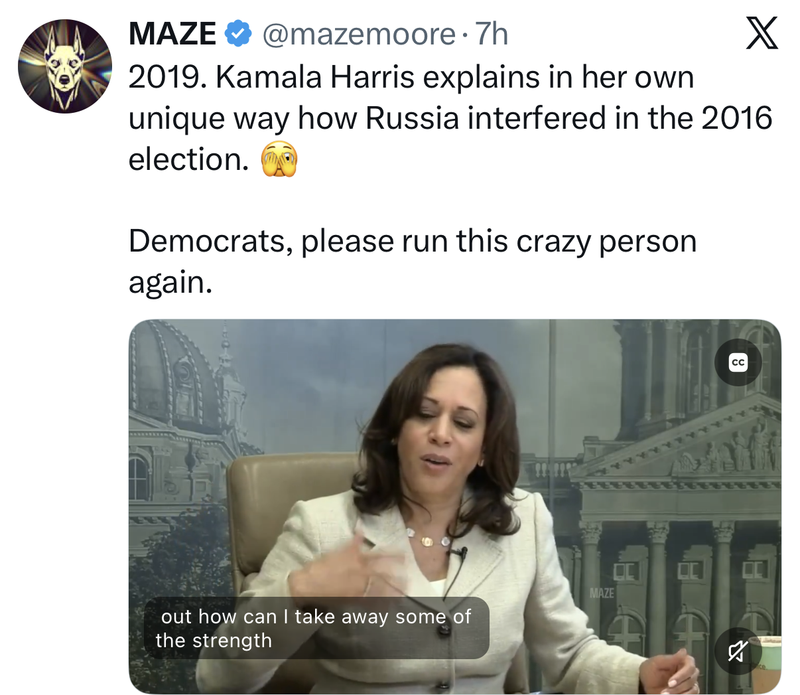Click the caption overlay text on video
Screen dimensions: 800x695
click(316, 628)
